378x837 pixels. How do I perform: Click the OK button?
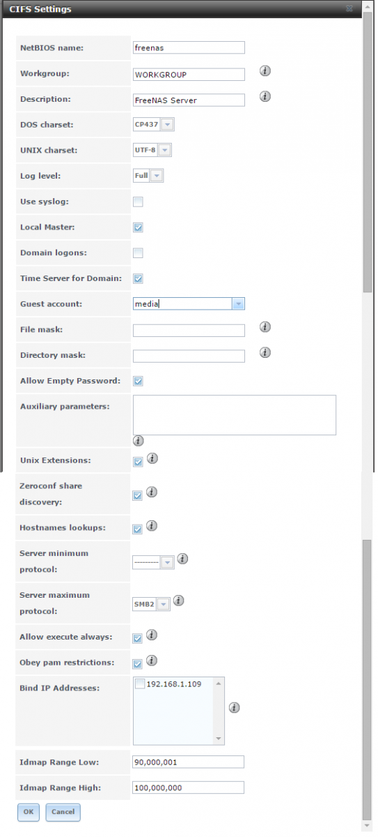28,812
